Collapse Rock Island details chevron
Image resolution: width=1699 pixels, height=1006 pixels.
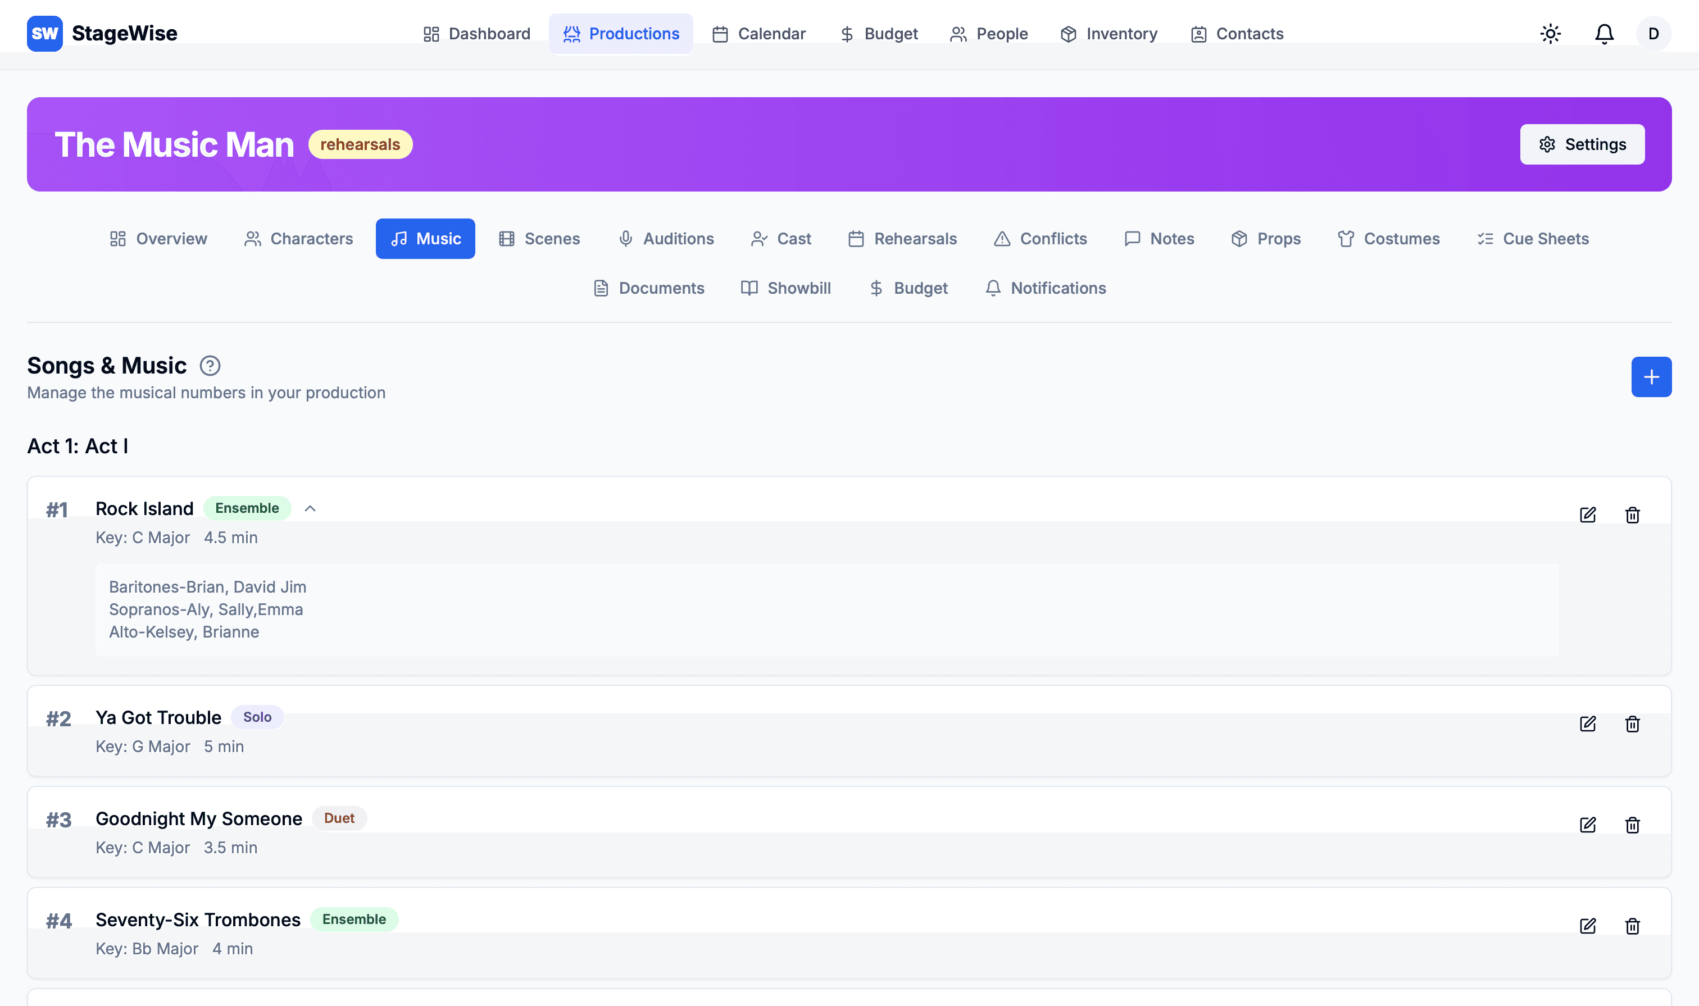[x=310, y=508]
